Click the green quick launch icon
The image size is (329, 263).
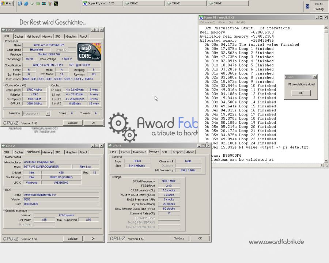coord(38,4)
